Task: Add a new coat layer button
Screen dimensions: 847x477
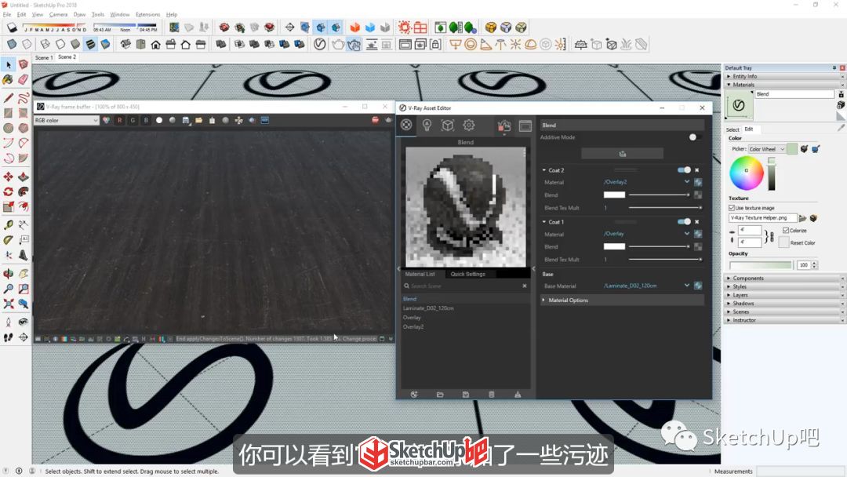Action: coord(622,154)
